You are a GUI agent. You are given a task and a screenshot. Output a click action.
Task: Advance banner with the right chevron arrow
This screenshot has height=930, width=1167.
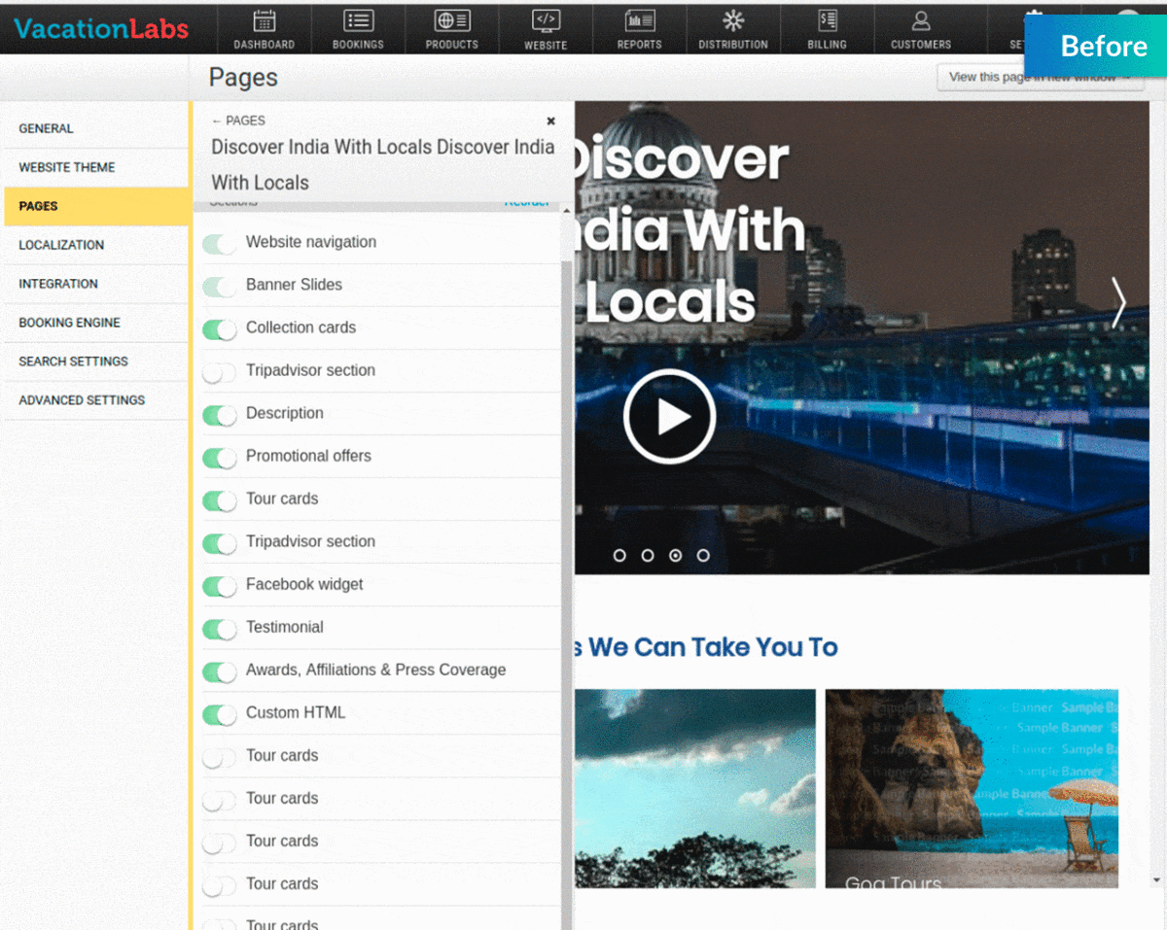click(1118, 303)
